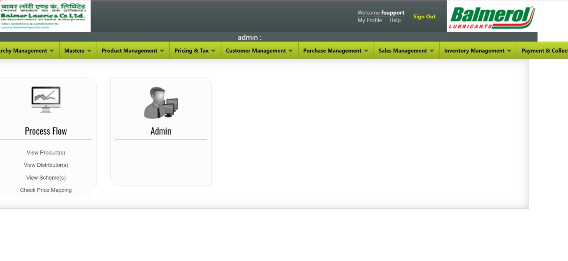Viewport: 568px width, 261px height.
Task: Click the Welcome Fsupport username text
Action: (381, 13)
